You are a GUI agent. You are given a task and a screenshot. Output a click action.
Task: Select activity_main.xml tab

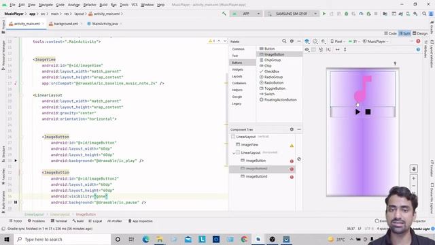27,24
